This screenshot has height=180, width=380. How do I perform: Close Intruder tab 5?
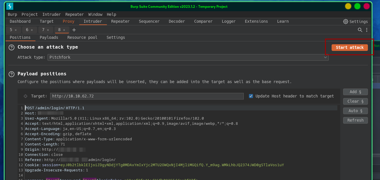tap(16, 30)
